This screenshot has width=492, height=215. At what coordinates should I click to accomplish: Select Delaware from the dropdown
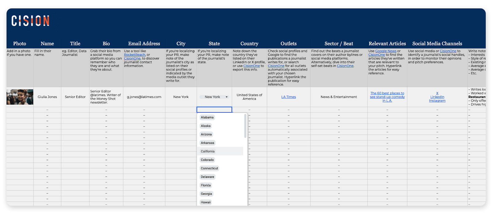[207, 177]
